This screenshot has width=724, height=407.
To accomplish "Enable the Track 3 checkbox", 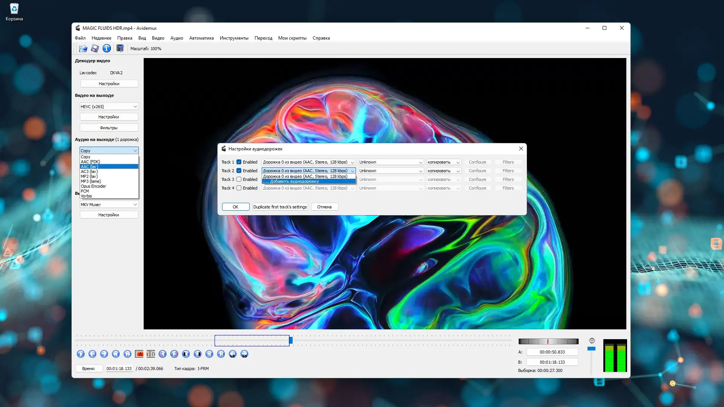I will point(239,179).
